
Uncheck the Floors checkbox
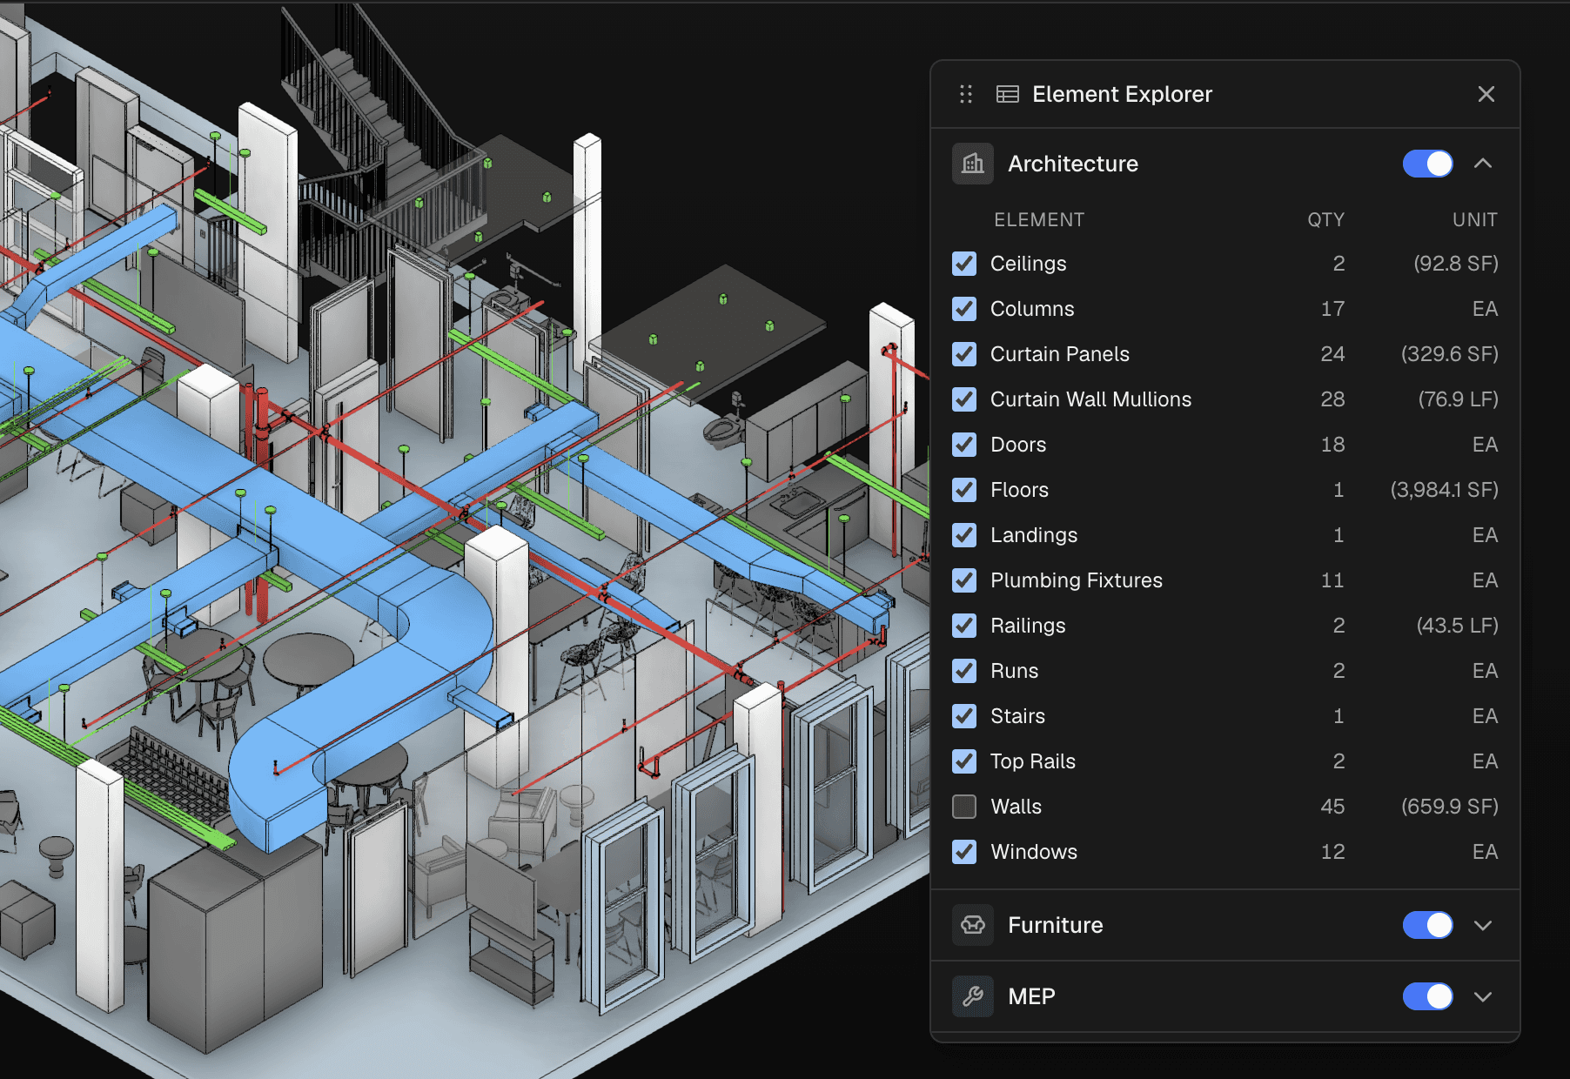click(964, 490)
